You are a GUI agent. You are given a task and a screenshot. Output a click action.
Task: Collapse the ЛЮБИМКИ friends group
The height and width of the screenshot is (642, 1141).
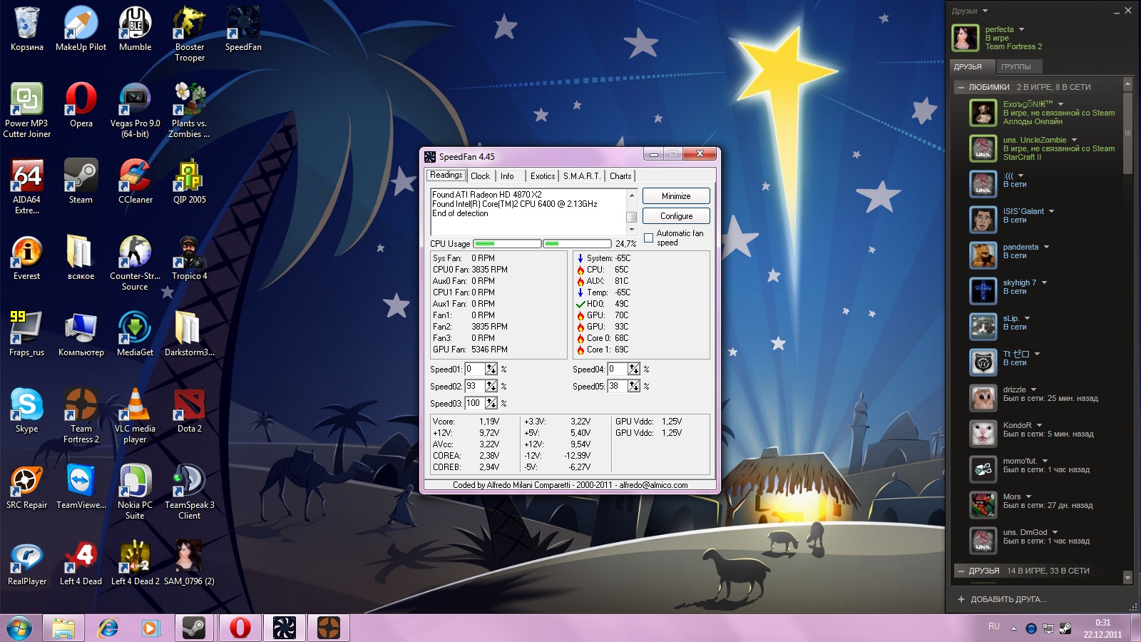pyautogui.click(x=961, y=87)
